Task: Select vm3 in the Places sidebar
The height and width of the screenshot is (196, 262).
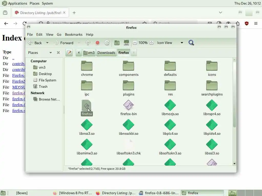Action: coord(42,67)
